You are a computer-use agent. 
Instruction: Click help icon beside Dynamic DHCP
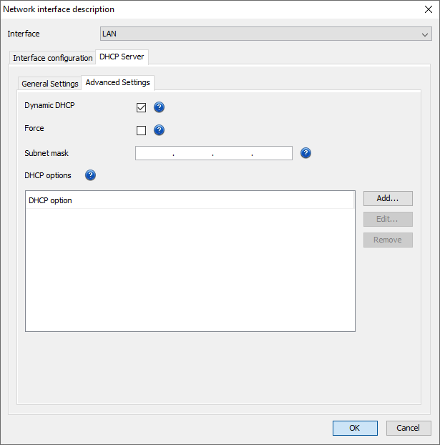tap(160, 107)
